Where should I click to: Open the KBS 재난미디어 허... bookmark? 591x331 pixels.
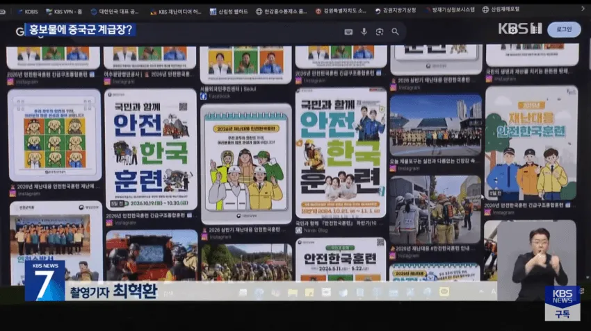(x=176, y=12)
